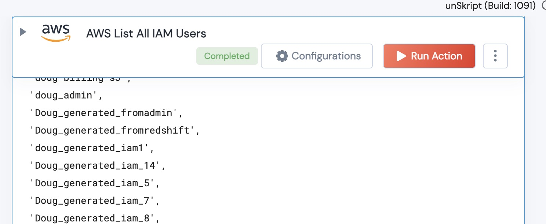Click the gear icon beside Configurations
This screenshot has height=224, width=546.
282,56
